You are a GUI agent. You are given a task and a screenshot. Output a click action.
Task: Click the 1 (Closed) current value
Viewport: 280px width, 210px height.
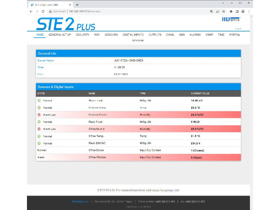[197, 150]
